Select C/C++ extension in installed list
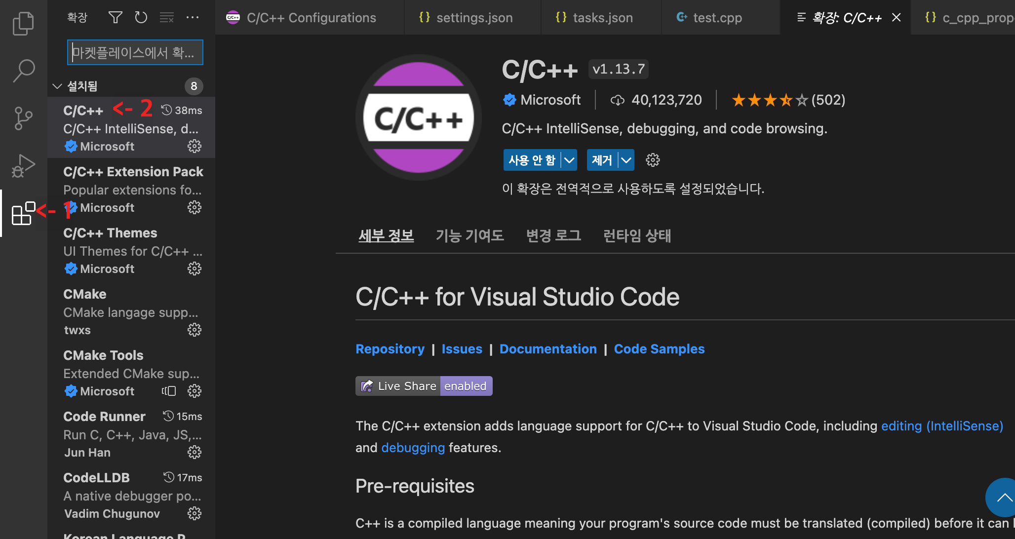 (x=131, y=128)
